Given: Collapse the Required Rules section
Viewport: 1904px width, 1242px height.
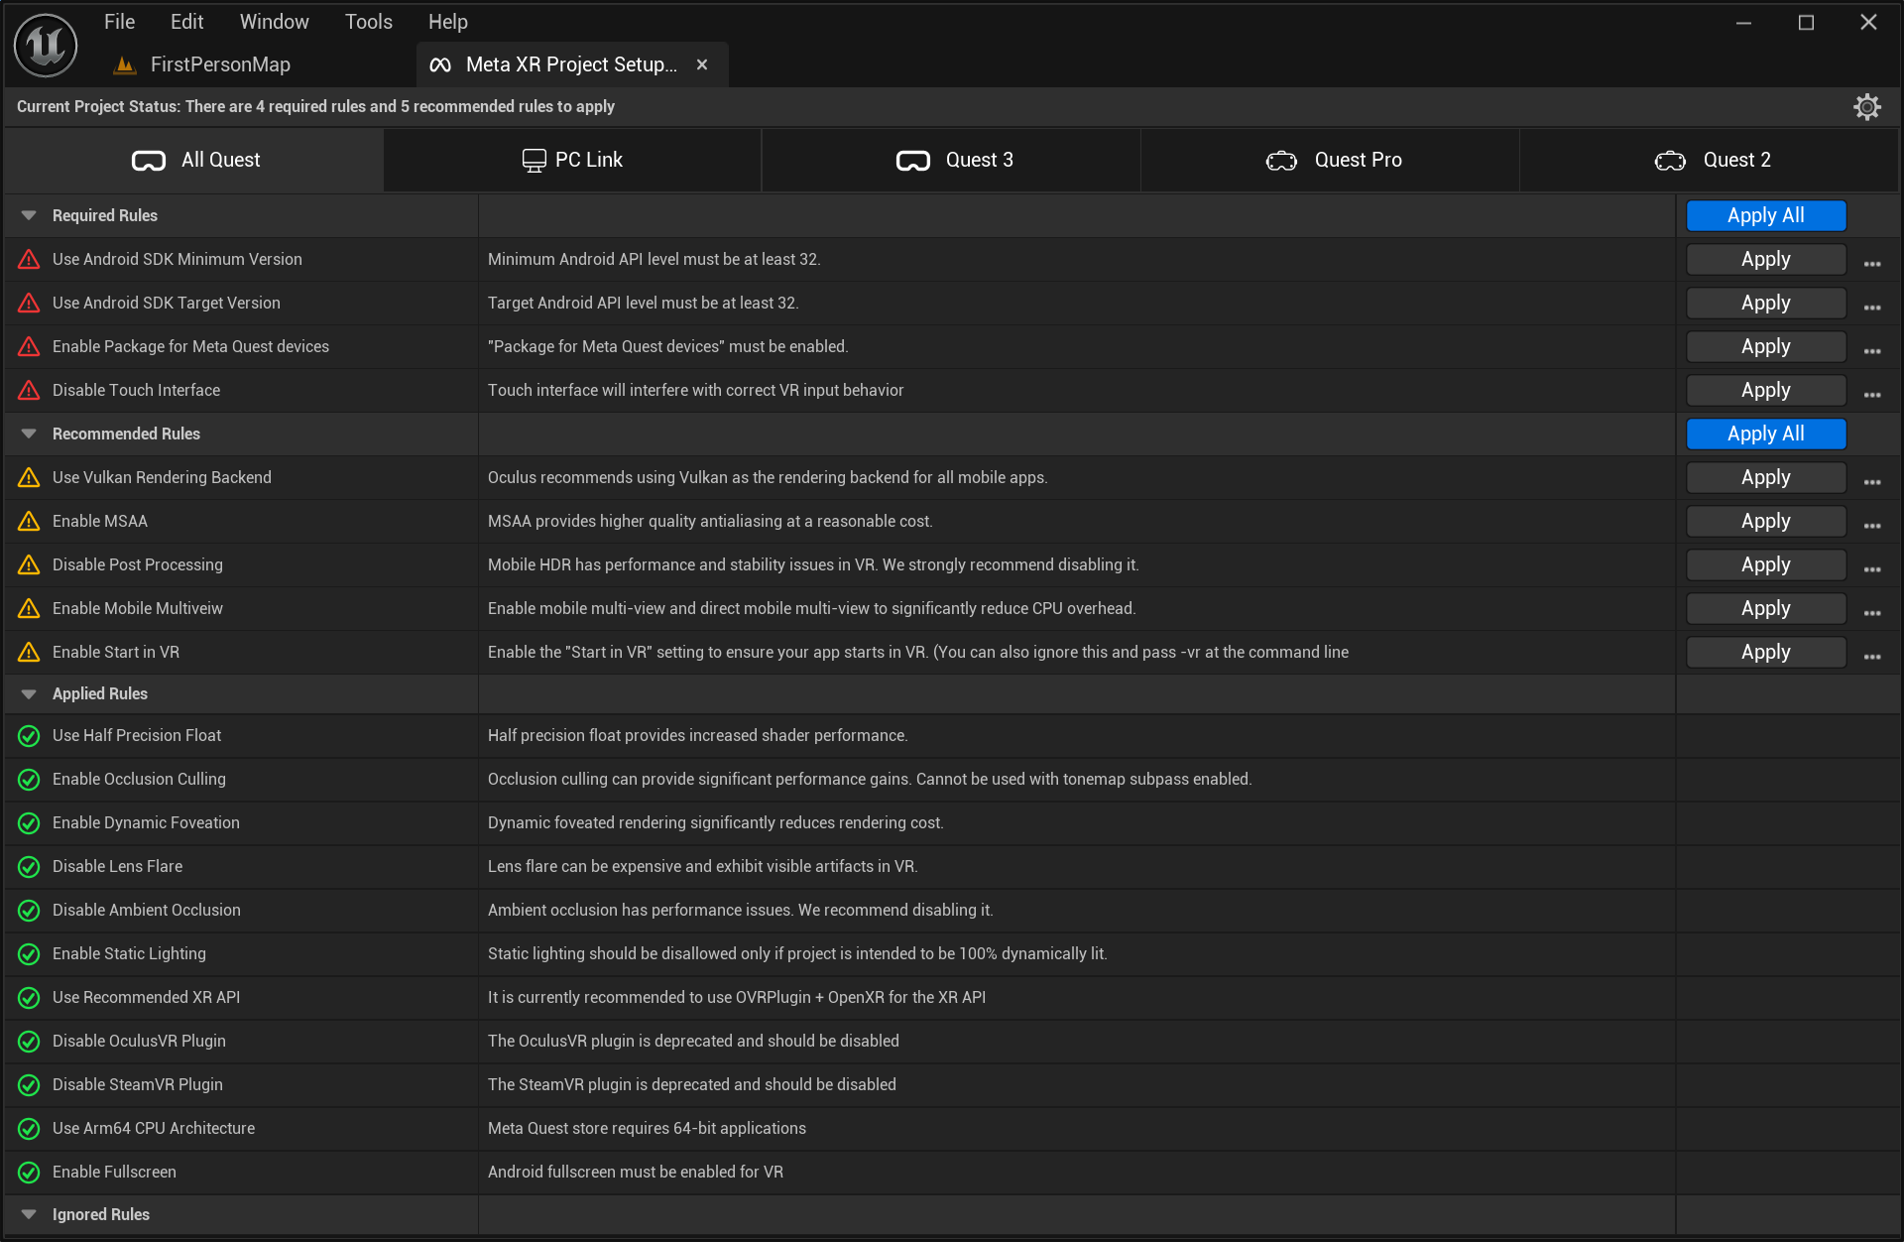Looking at the screenshot, I should point(28,215).
